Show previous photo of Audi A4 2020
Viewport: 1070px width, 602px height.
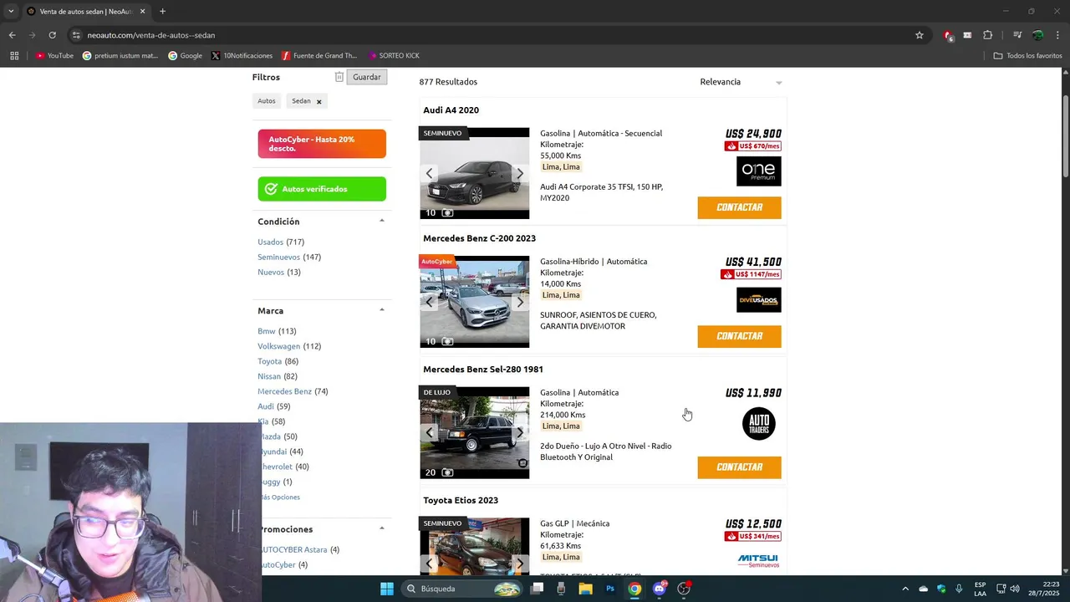coord(430,173)
